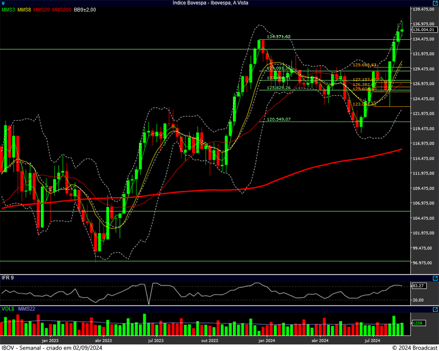
Task: Click the volume value tag 1258
Action: [x=418, y=323]
